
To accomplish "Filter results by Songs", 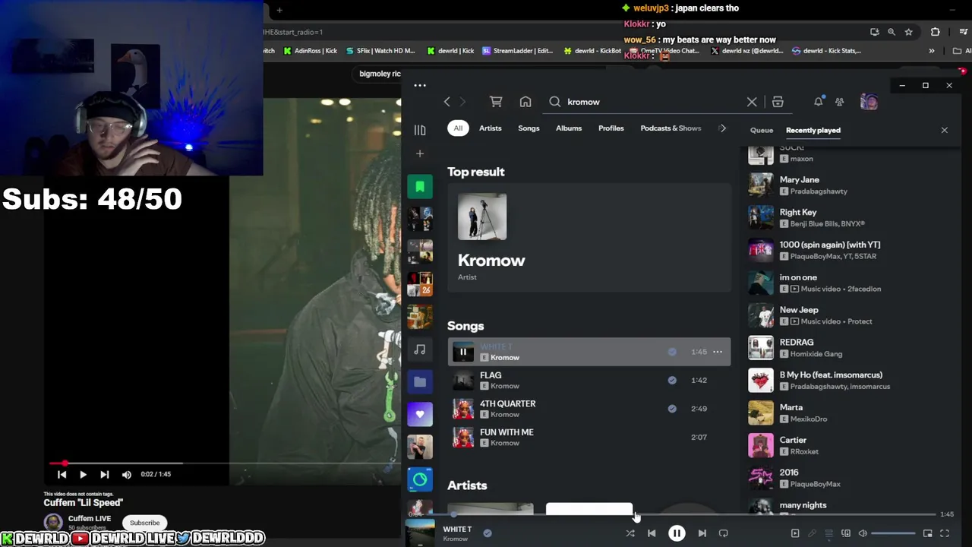I will click(x=529, y=128).
